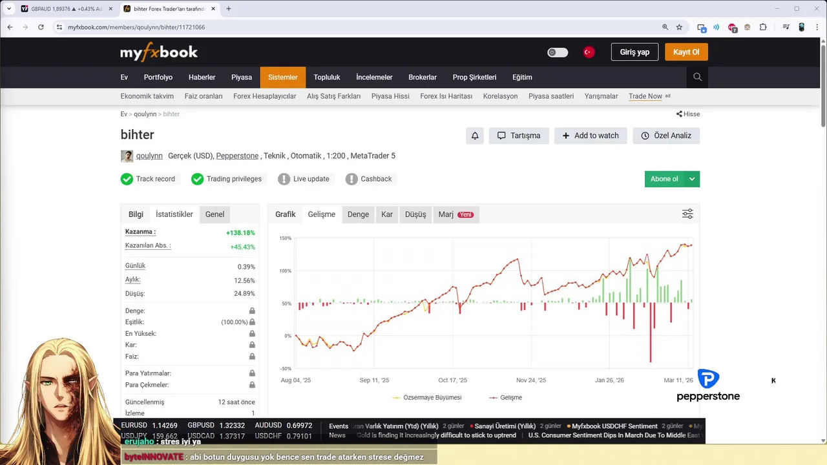
Task: Click the qoulynn user avatar
Action: [127, 156]
